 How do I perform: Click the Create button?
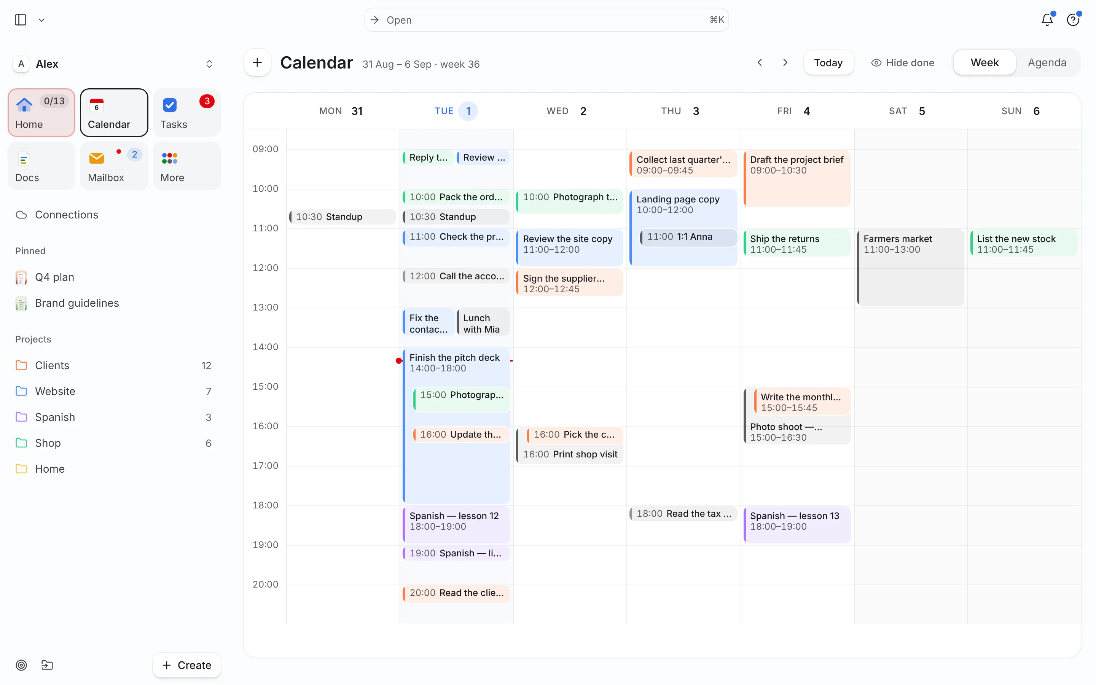186,665
